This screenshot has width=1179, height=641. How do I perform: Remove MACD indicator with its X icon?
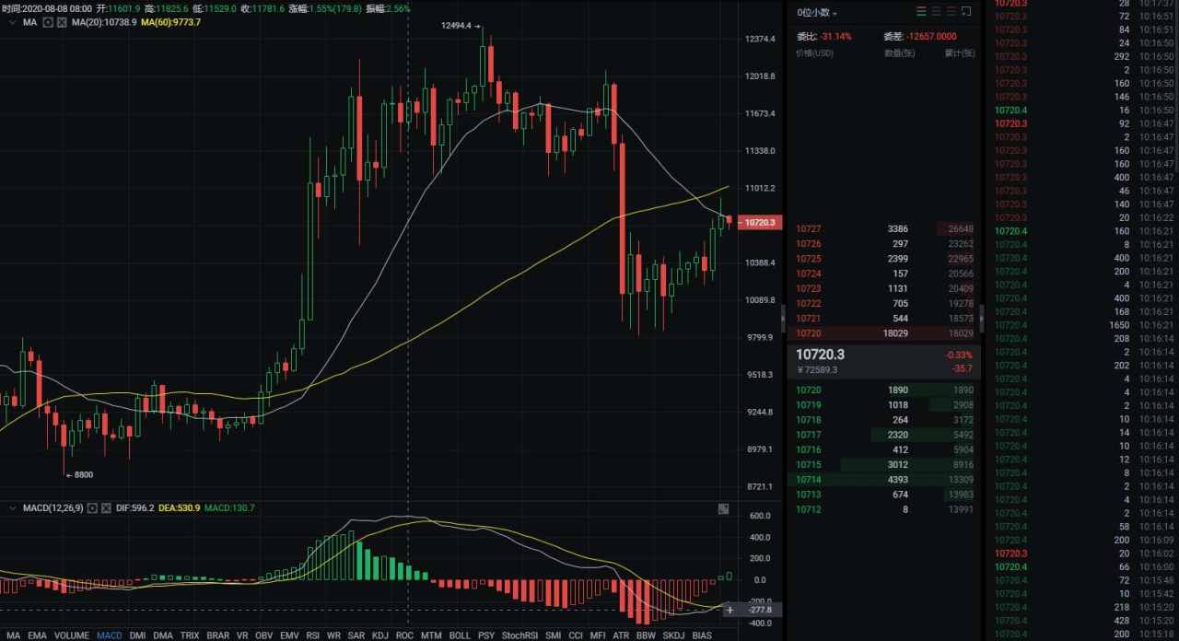(x=106, y=507)
